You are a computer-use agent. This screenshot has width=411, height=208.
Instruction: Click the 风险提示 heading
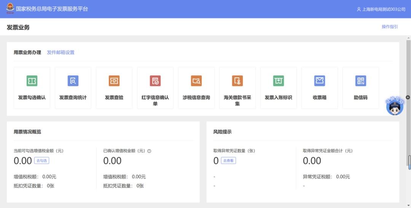point(222,132)
